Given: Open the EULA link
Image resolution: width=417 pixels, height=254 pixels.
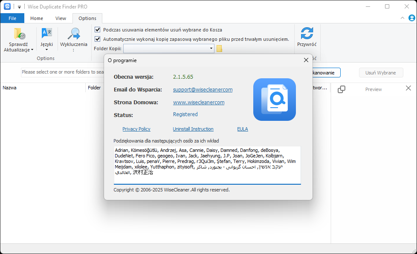Looking at the screenshot, I should click(243, 129).
